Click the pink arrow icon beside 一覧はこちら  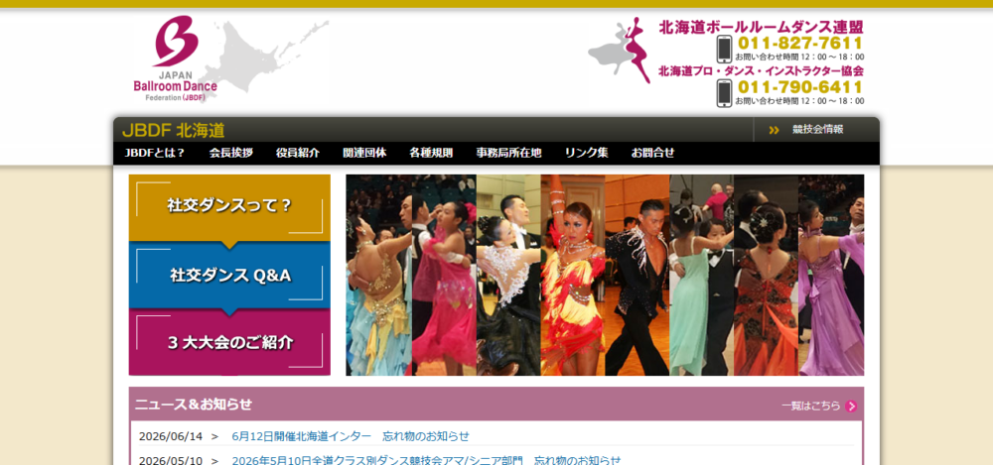coord(851,407)
